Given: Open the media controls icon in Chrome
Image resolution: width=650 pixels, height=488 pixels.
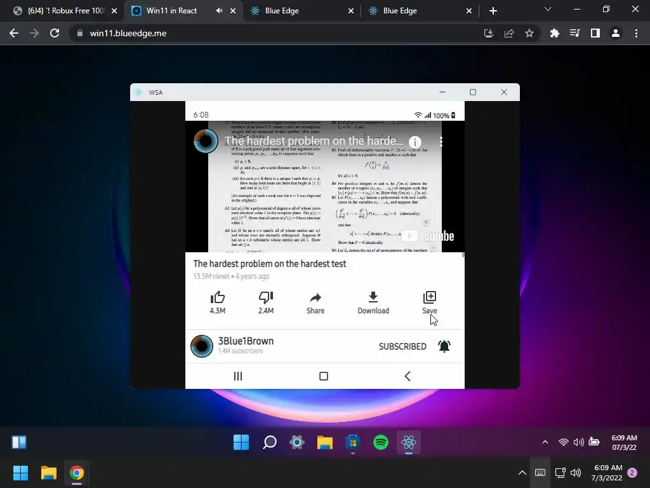Looking at the screenshot, I should pos(574,33).
